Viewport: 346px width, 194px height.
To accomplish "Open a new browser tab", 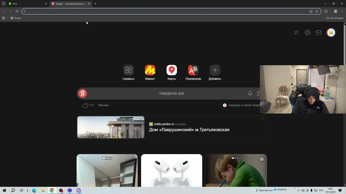I will click(95, 4).
